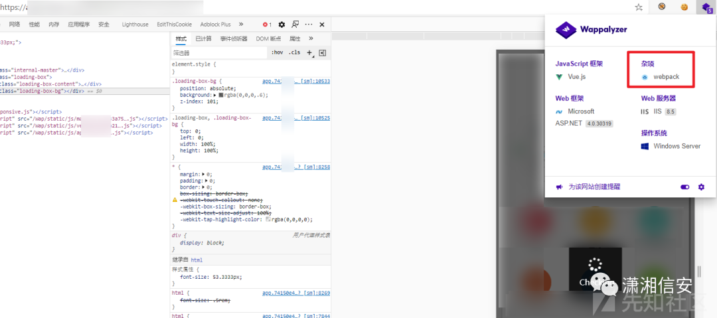Select the 事件侦听器 tab
Image resolution: width=717 pixels, height=318 pixels.
tap(234, 39)
